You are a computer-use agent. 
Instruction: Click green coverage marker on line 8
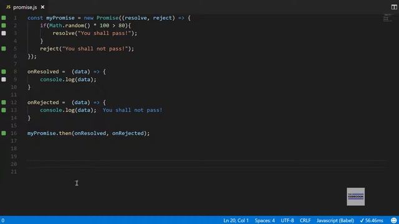pyautogui.click(x=4, y=72)
